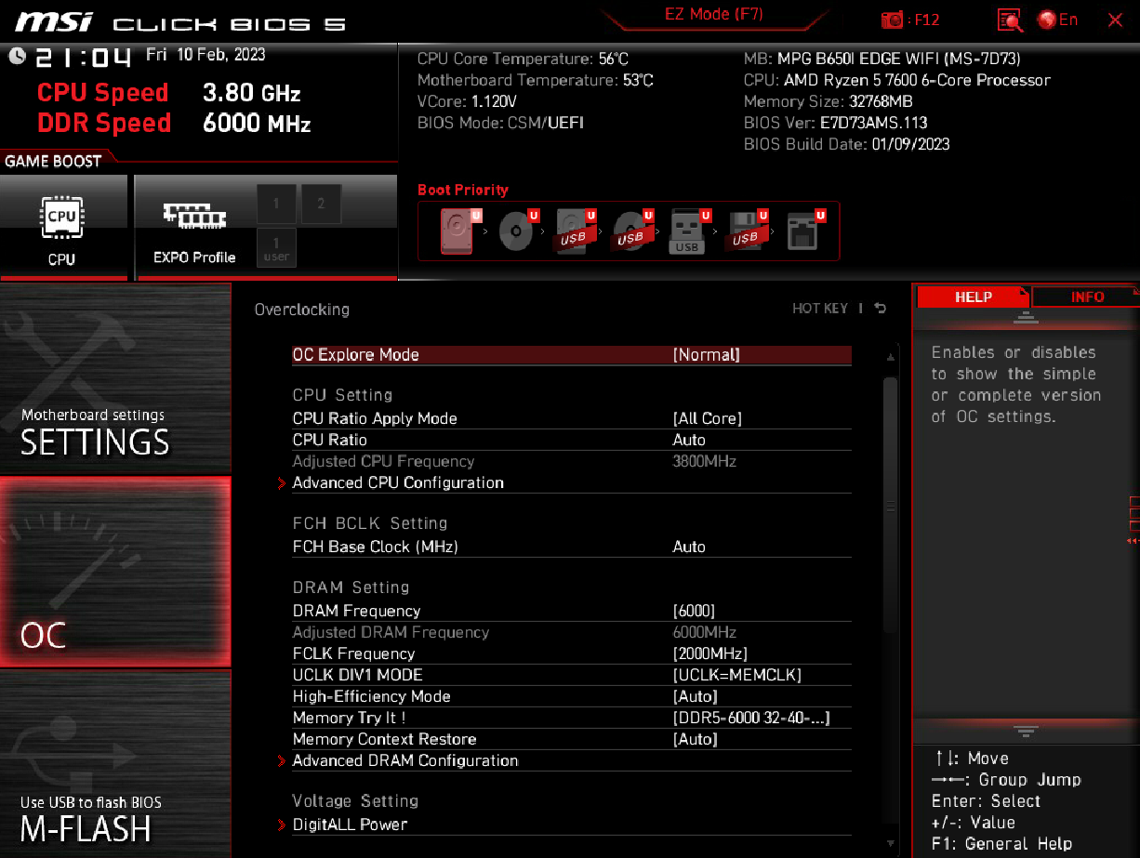Select the CD/DVD drive boot device icon

click(x=517, y=231)
